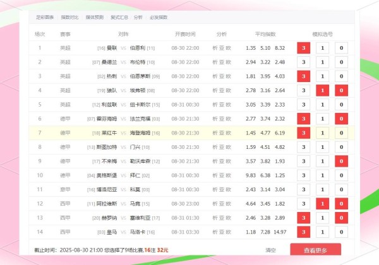Image resolution: width=379 pixels, height=265 pixels.
Task: Deselect pick 1 for match 12 阿拉维斯
Action: 322,204
